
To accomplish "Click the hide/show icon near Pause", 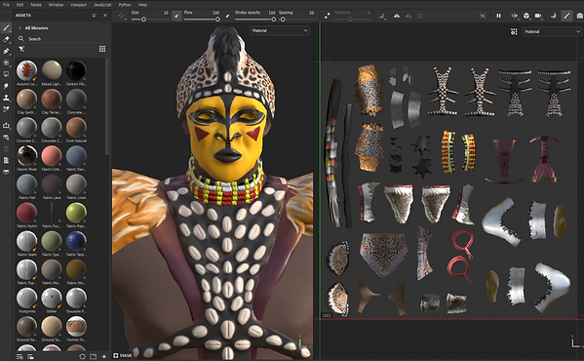I will pyautogui.click(x=483, y=16).
